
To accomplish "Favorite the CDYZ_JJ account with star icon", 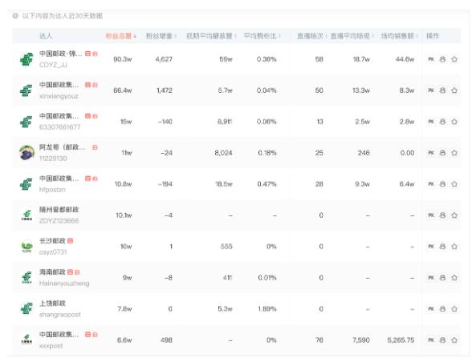I will click(x=454, y=59).
